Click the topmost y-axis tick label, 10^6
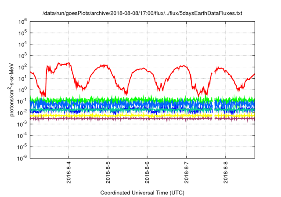 click(x=23, y=22)
